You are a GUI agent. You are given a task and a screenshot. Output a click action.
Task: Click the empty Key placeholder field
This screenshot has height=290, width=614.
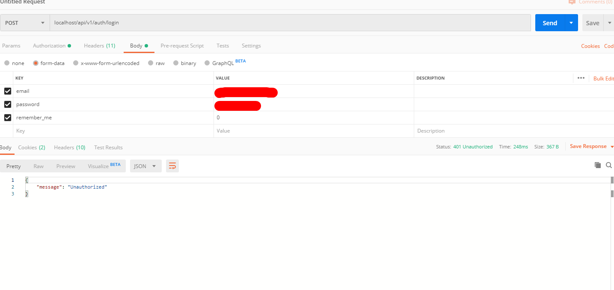pos(114,131)
